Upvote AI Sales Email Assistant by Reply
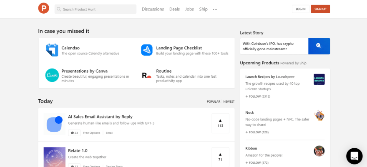The height and width of the screenshot is (167, 367). (220, 123)
